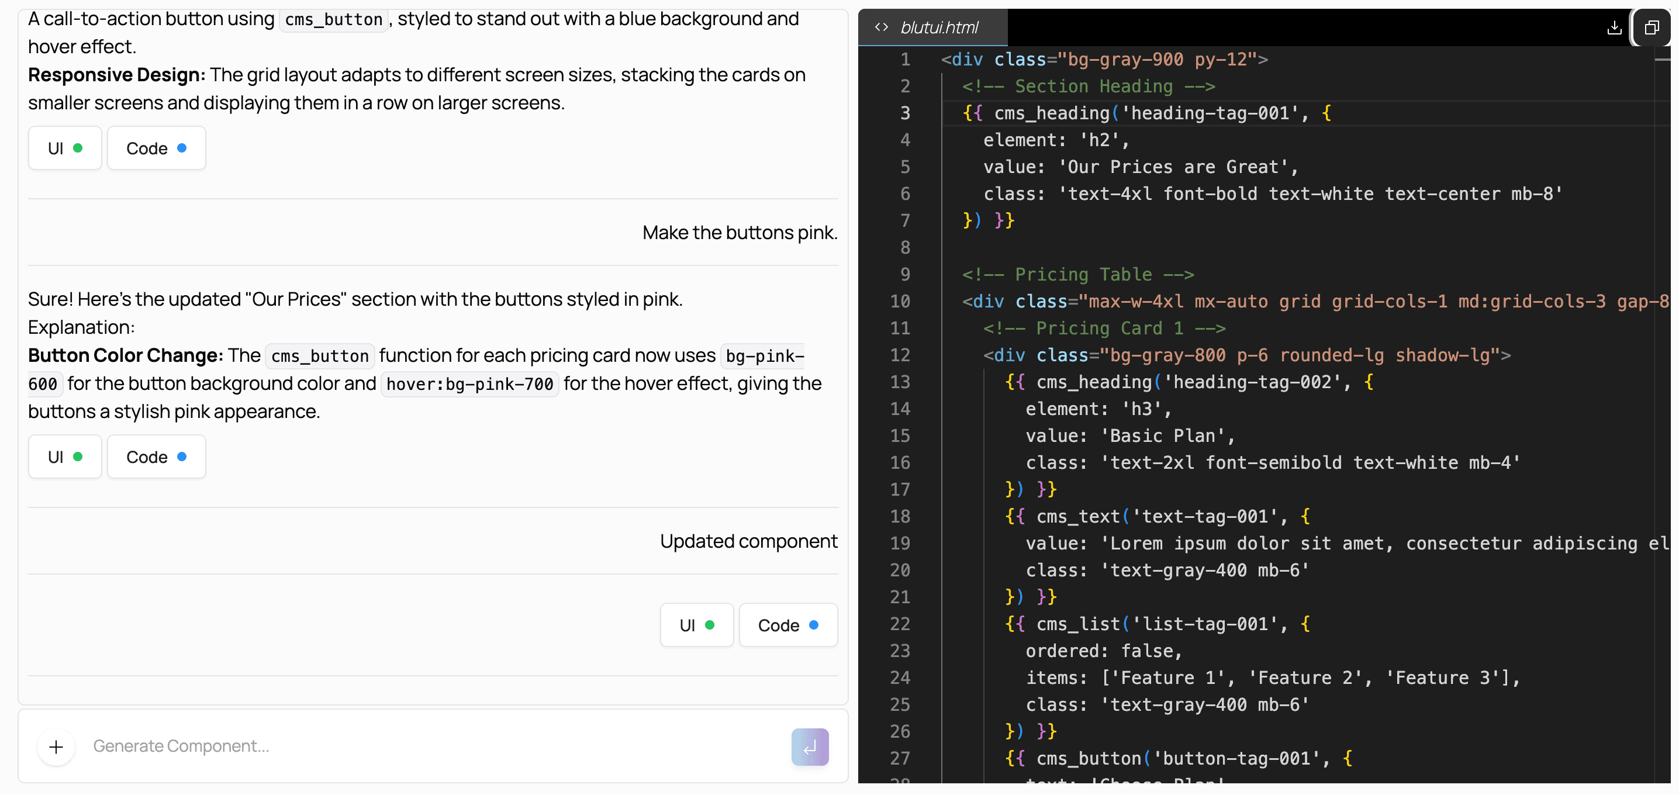
Task: Click the UI button in the pink explanation message
Action: [64, 456]
